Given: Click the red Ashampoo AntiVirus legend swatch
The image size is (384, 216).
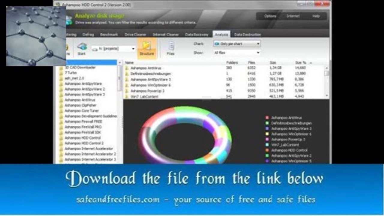Looking at the screenshot, I should tap(267, 118).
